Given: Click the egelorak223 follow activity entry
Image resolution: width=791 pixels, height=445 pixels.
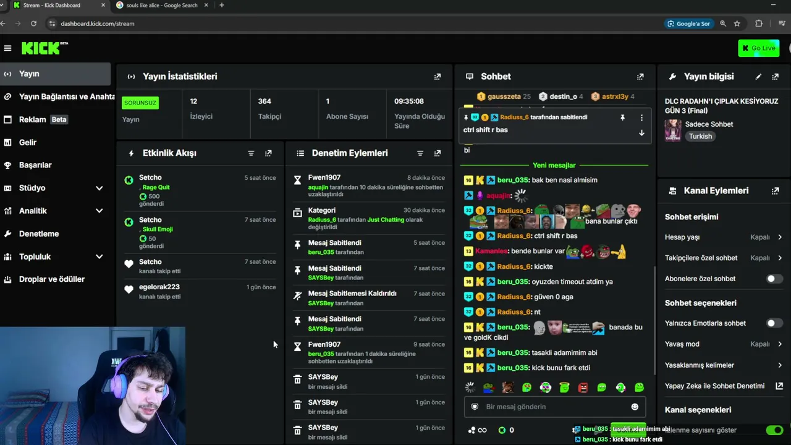Looking at the screenshot, I should coord(200,292).
